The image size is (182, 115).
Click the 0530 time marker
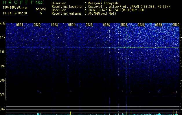tap(176, 25)
